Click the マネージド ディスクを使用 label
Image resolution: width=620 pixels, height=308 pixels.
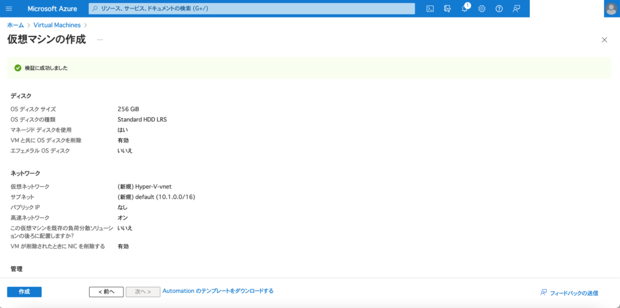(41, 130)
